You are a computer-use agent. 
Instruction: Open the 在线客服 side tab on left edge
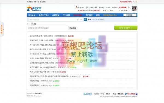tap(2, 29)
